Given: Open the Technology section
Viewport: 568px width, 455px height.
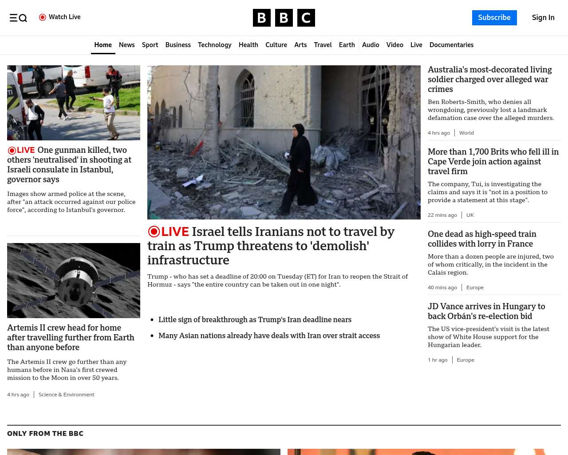Looking at the screenshot, I should pos(214,45).
